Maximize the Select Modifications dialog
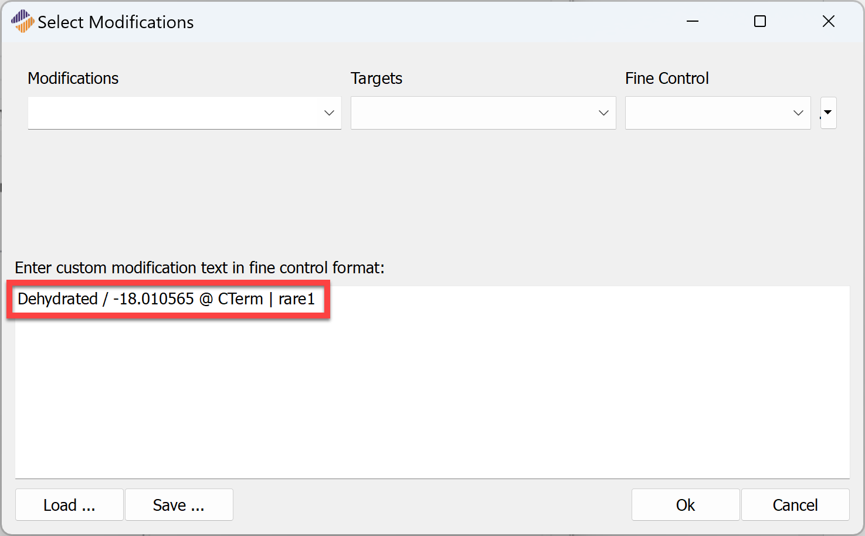 pos(760,21)
